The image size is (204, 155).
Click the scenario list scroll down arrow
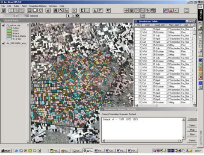point(184,137)
